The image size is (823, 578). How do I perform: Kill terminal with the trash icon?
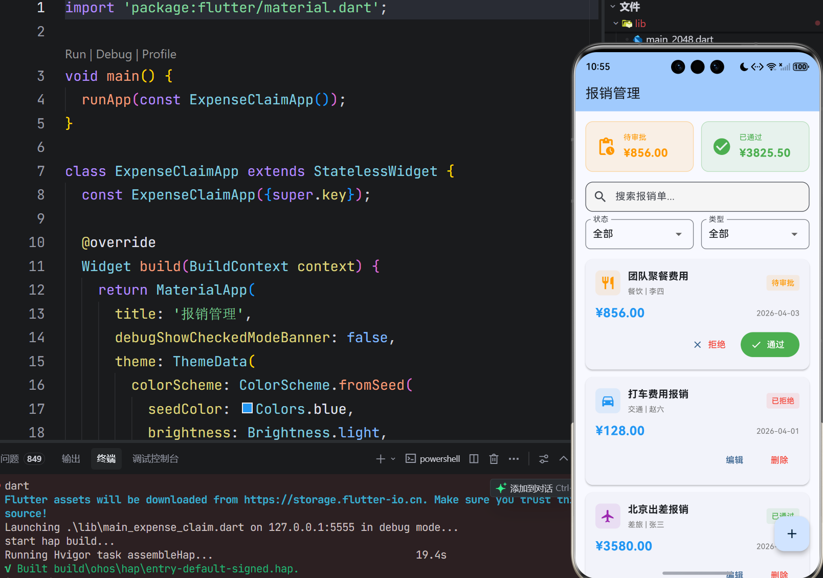pyautogui.click(x=494, y=459)
